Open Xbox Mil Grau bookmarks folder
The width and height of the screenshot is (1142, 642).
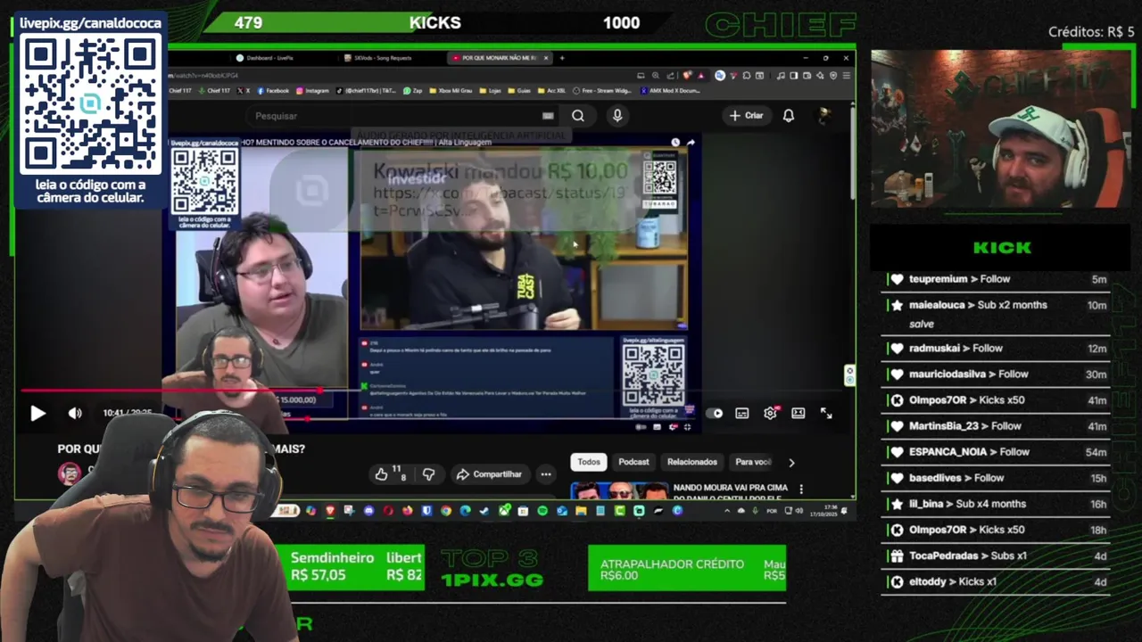[x=451, y=90]
